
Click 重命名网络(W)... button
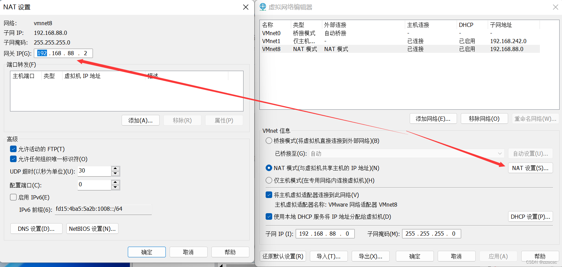pos(535,119)
